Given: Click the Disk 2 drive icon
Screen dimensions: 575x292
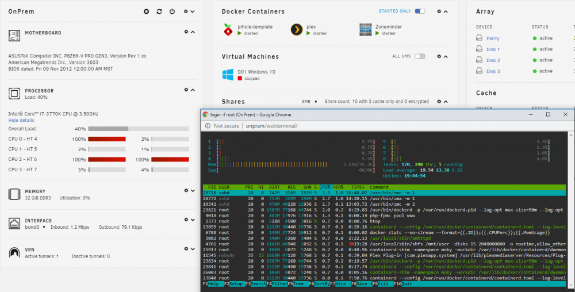Looking at the screenshot, I should tap(480, 60).
